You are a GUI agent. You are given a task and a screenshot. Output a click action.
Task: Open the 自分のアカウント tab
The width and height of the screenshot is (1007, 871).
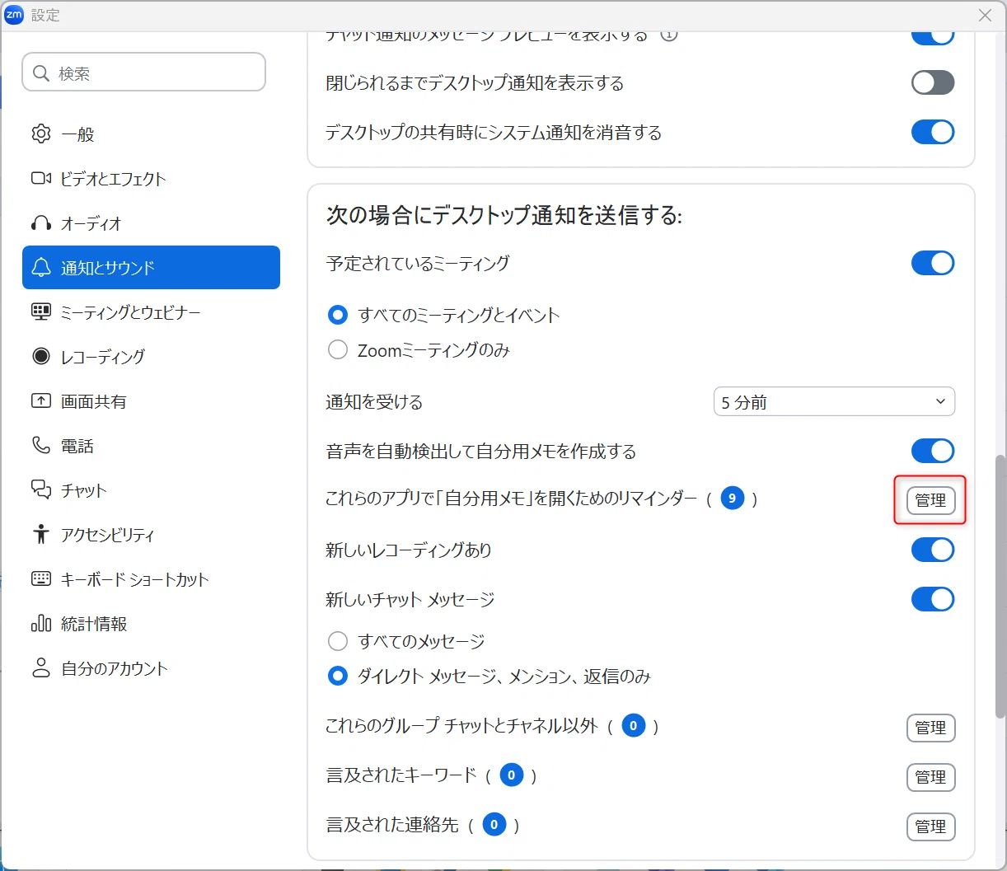151,668
